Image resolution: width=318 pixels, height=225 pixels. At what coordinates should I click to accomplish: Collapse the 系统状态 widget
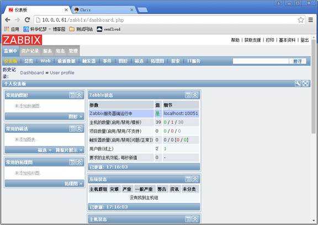pos(195,179)
